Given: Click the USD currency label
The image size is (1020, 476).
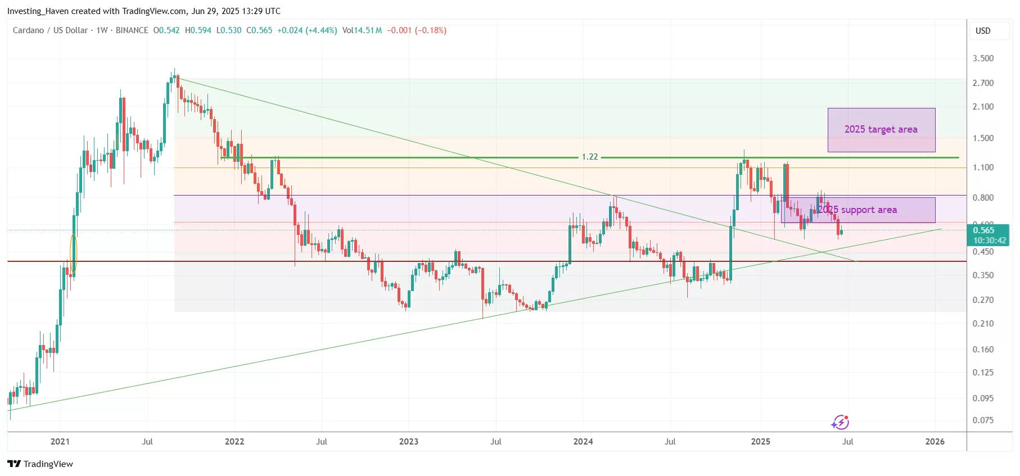Looking at the screenshot, I should point(983,31).
